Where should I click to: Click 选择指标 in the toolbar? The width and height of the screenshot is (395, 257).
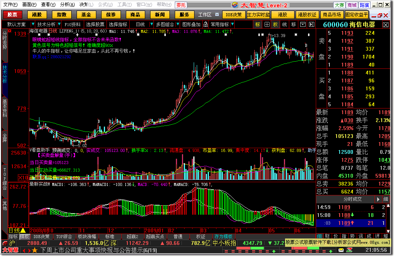click(x=118, y=24)
